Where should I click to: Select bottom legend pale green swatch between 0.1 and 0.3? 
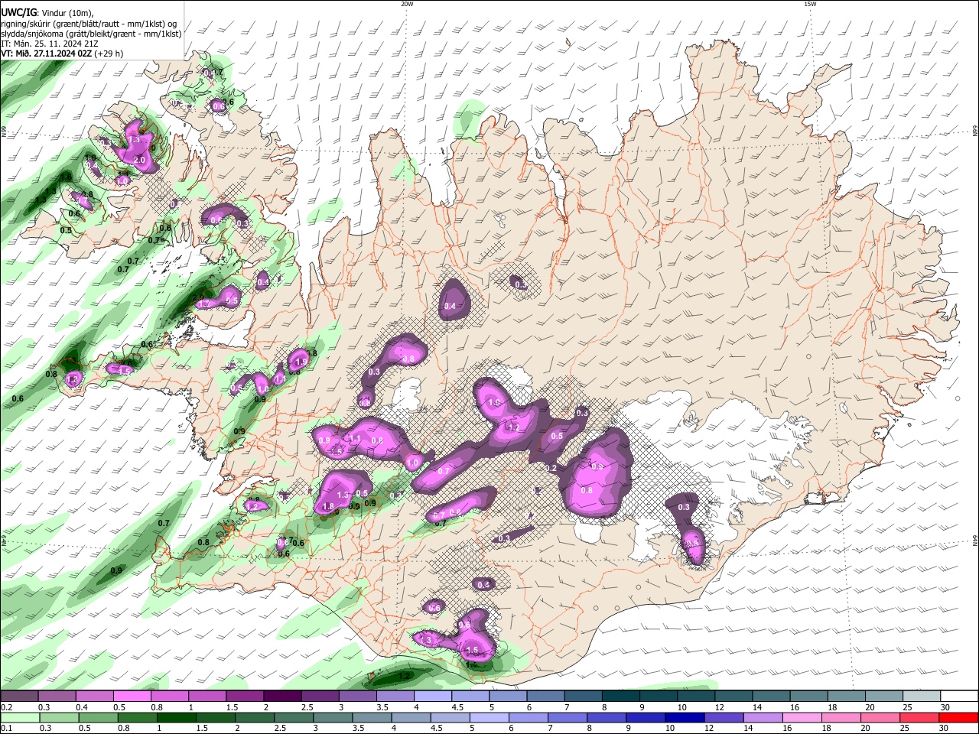pos(20,717)
